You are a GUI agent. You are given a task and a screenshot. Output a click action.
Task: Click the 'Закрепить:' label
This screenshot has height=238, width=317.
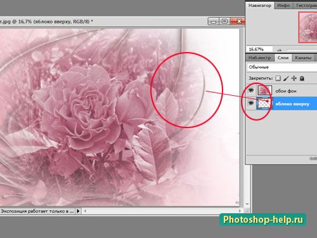[x=261, y=78]
